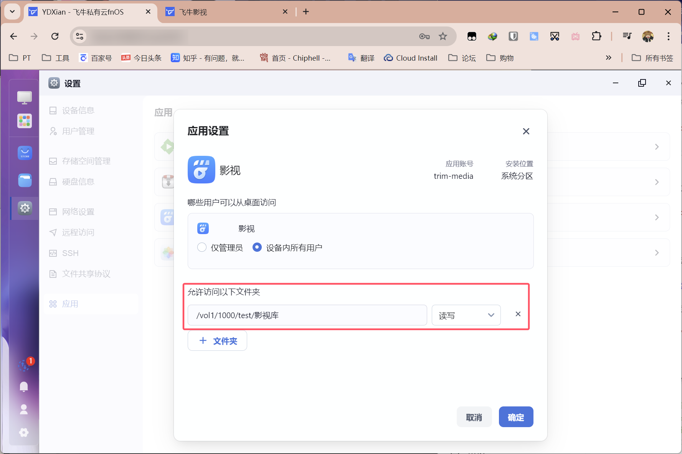Show more bookmarks with the double arrow
The height and width of the screenshot is (454, 682).
coord(608,58)
